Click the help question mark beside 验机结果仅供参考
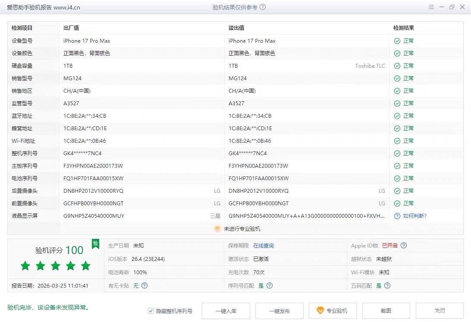This screenshot has width=471, height=326. pos(262,7)
